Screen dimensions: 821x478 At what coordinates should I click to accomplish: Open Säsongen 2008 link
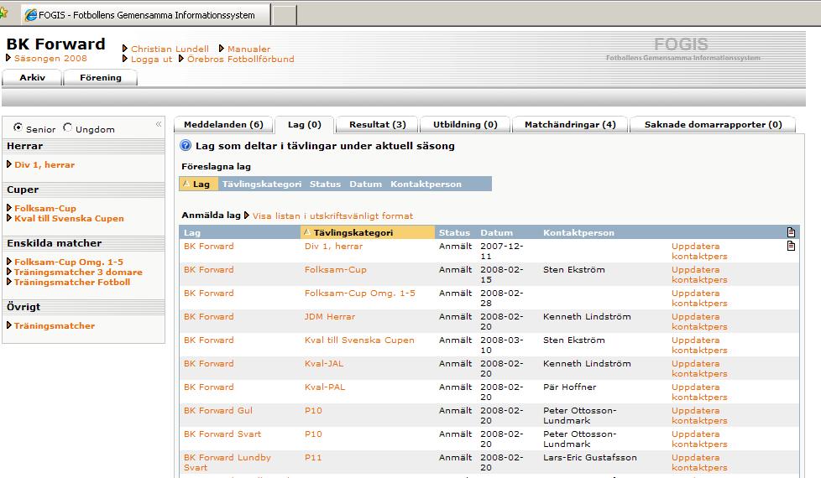click(51, 58)
